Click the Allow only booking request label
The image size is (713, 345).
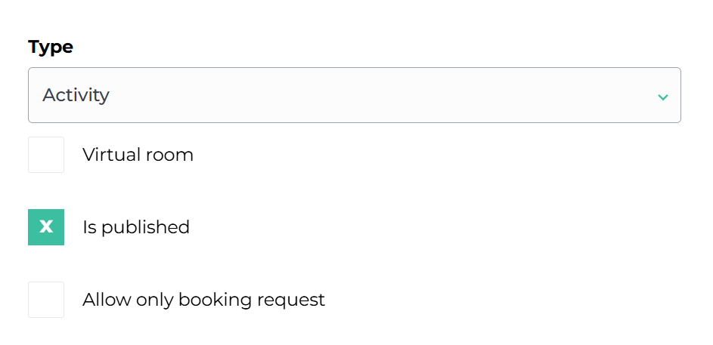[203, 300]
